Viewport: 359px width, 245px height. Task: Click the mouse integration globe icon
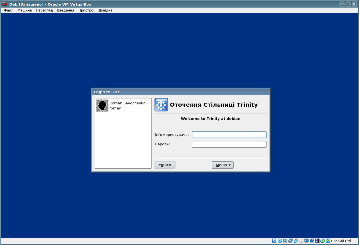tap(323, 241)
